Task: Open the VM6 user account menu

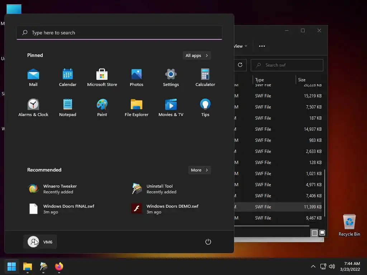Action: pos(40,242)
